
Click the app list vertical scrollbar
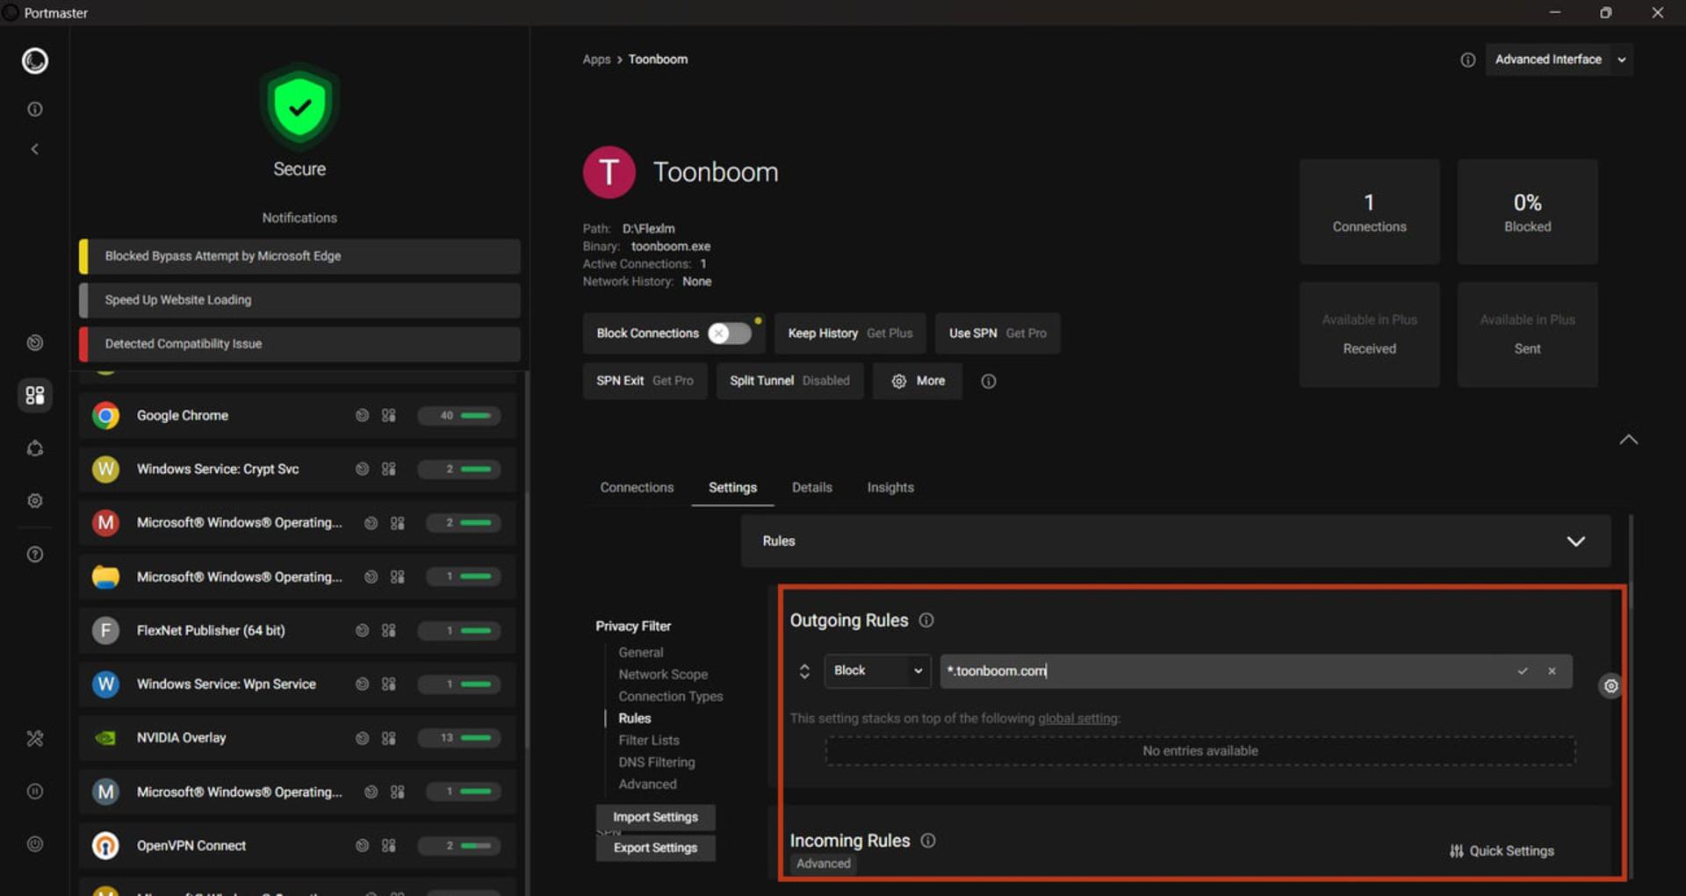coord(526,562)
